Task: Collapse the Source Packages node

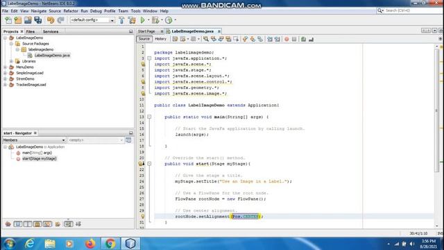Action: [x=11, y=44]
